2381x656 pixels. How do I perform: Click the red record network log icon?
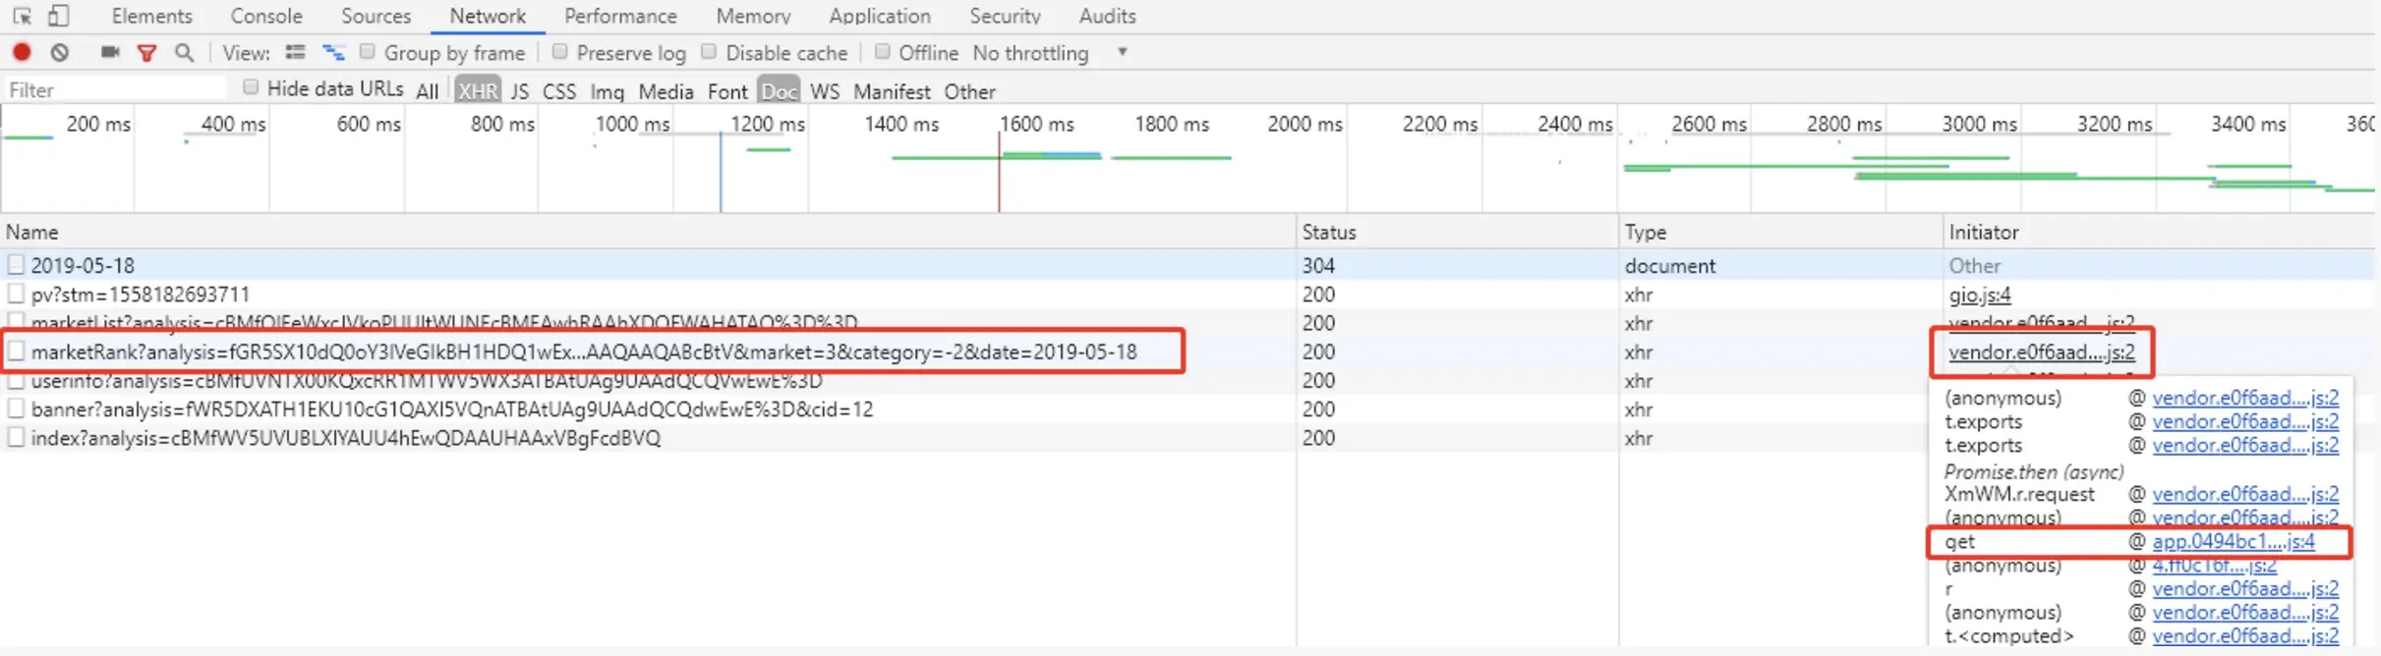[x=22, y=52]
